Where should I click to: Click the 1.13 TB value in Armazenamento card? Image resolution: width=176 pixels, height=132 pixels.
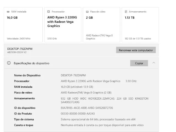click(130, 18)
